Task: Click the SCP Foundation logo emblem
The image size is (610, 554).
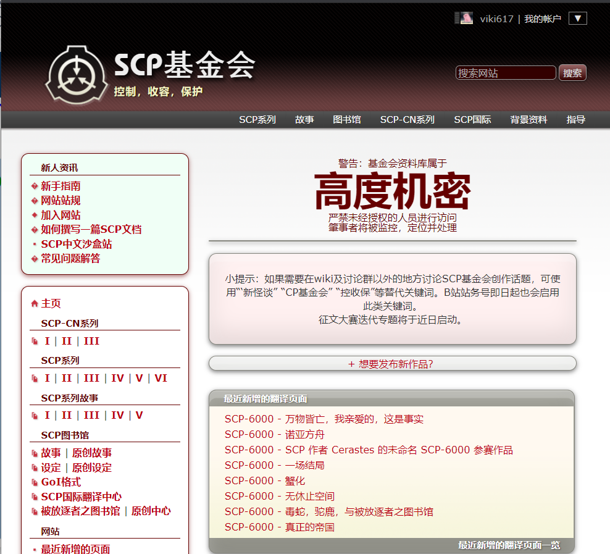Action: point(77,75)
